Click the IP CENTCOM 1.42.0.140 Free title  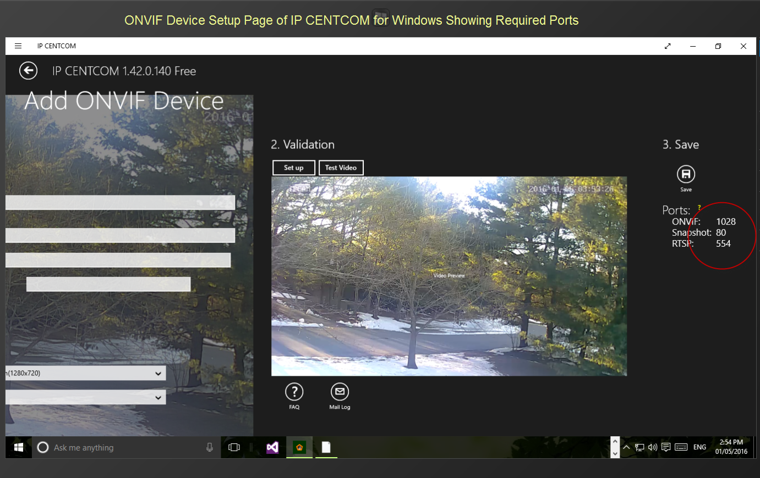click(x=124, y=71)
